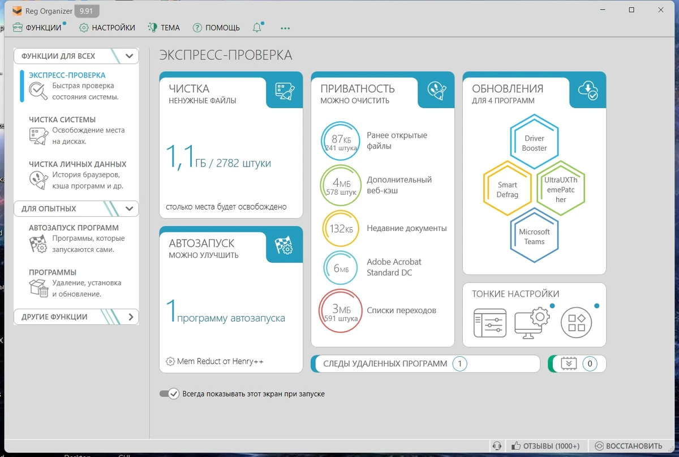This screenshot has height=457, width=679.
Task: Toggle Всегда показывать этот экран при запуске
Action: [x=169, y=394]
